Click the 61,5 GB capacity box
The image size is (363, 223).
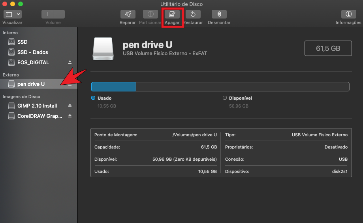(x=328, y=48)
